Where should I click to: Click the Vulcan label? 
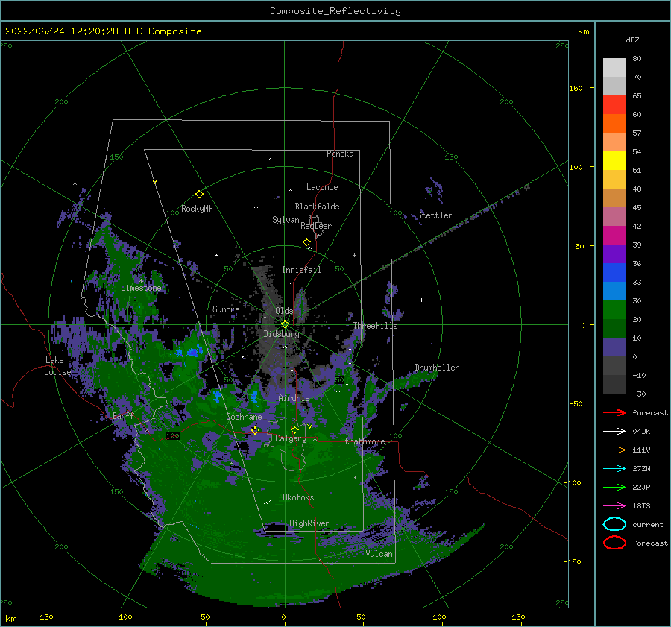(x=379, y=554)
